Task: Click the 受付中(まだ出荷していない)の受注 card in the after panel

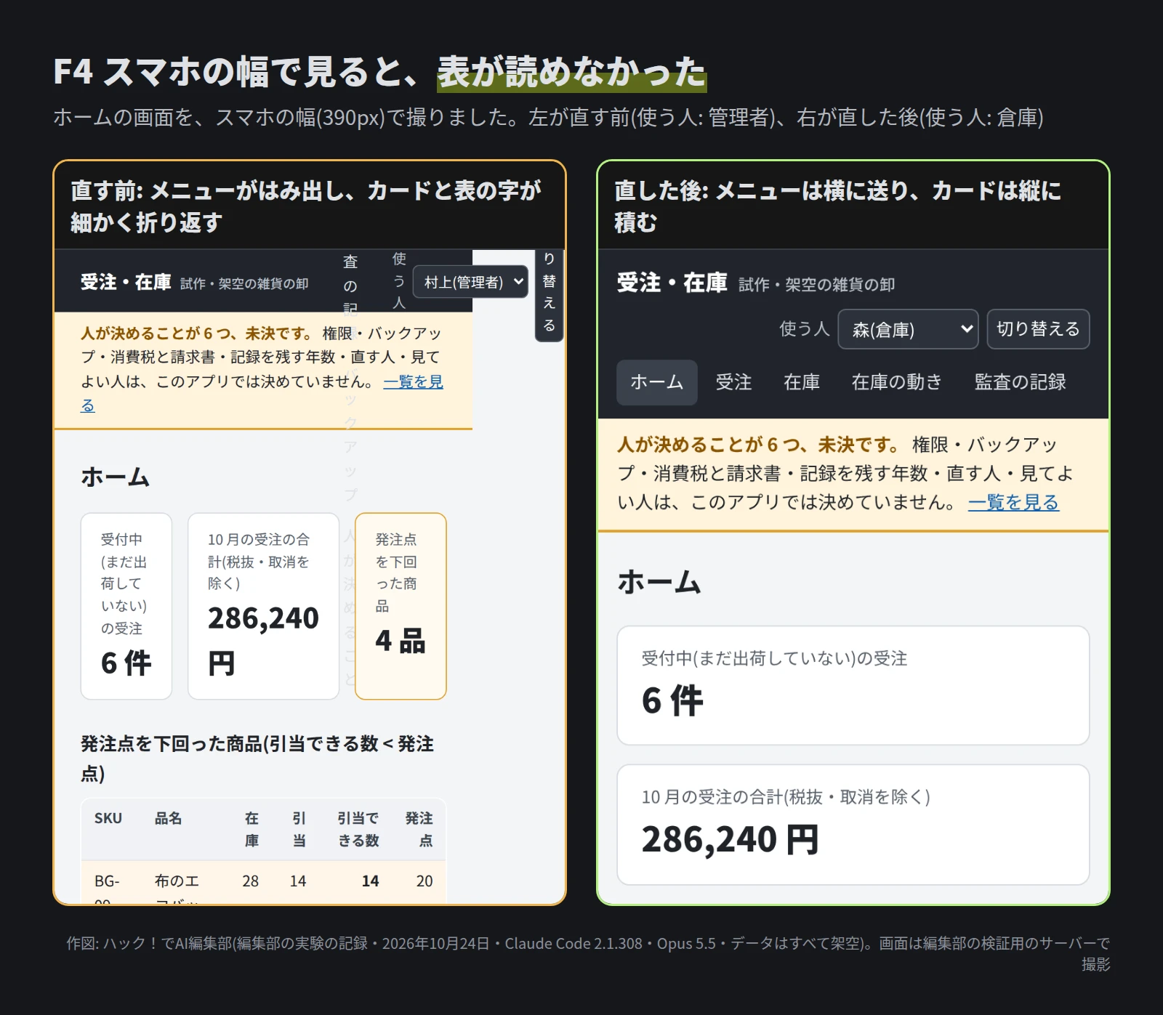Action: point(853,685)
